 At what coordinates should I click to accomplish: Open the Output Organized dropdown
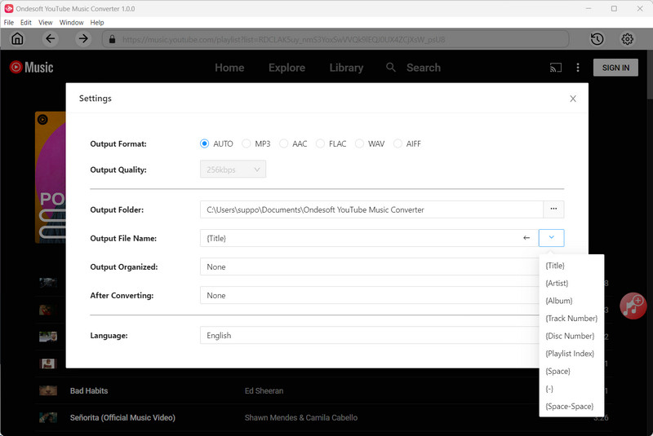[370, 266]
